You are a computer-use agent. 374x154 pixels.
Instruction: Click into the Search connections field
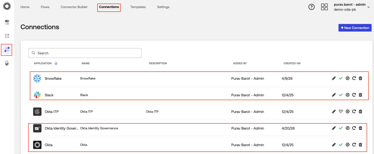click(x=85, y=53)
